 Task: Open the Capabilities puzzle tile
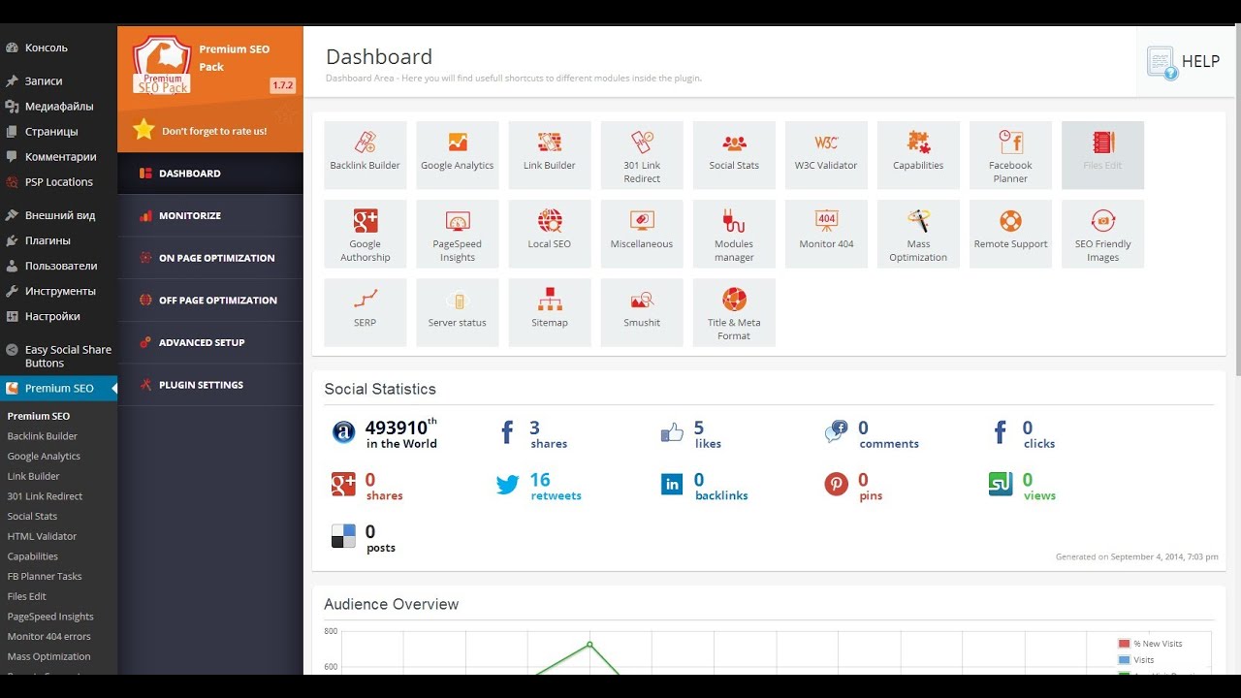pyautogui.click(x=918, y=155)
